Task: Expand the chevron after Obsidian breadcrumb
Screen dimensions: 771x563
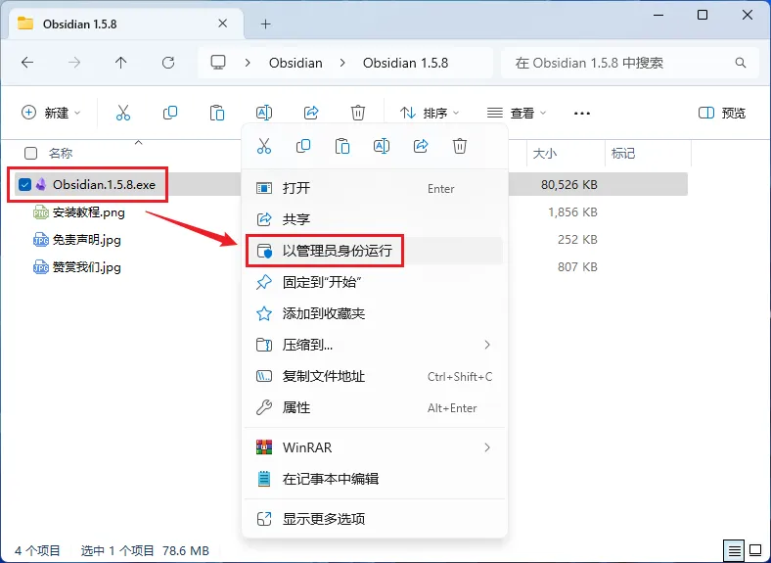Action: coord(342,63)
